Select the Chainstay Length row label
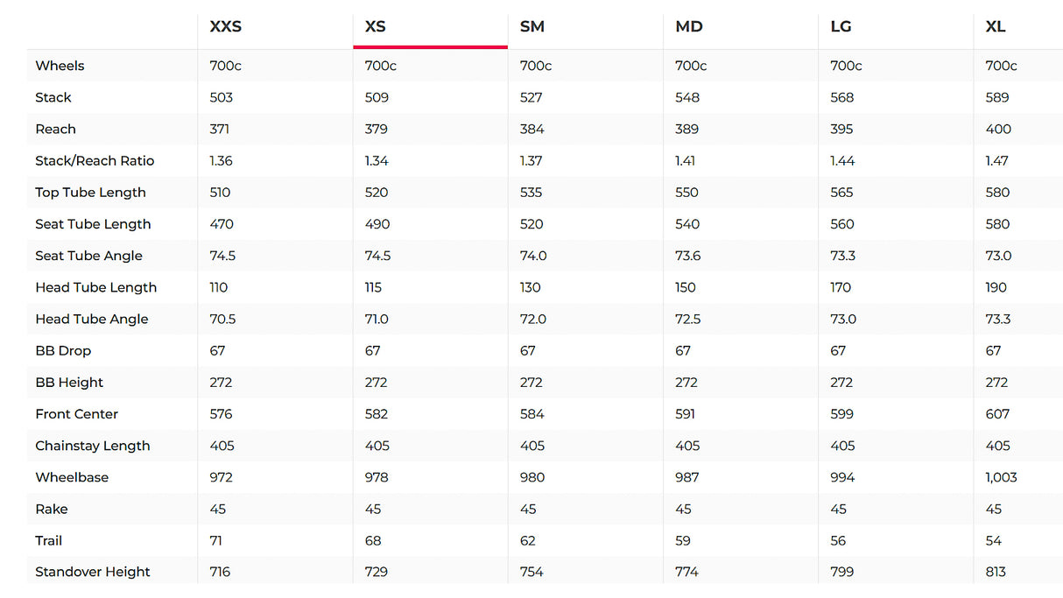The height and width of the screenshot is (598, 1063). point(93,446)
